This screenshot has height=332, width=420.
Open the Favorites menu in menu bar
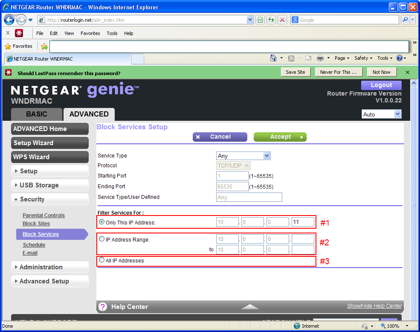click(90, 33)
